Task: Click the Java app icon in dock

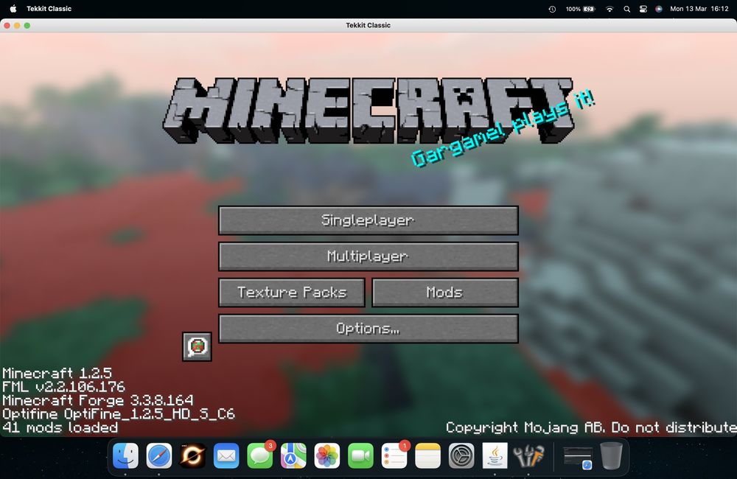Action: click(x=495, y=455)
